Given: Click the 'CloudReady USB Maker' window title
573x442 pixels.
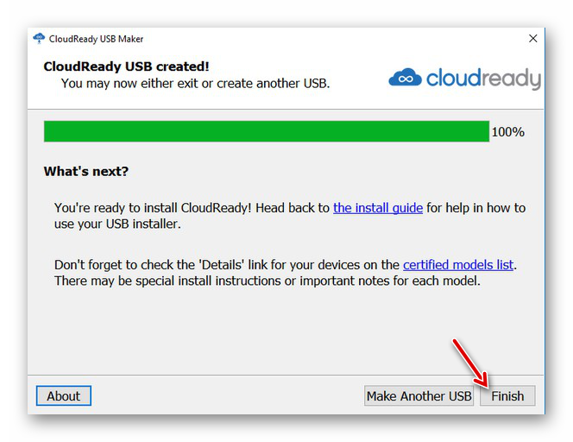Looking at the screenshot, I should (x=97, y=39).
